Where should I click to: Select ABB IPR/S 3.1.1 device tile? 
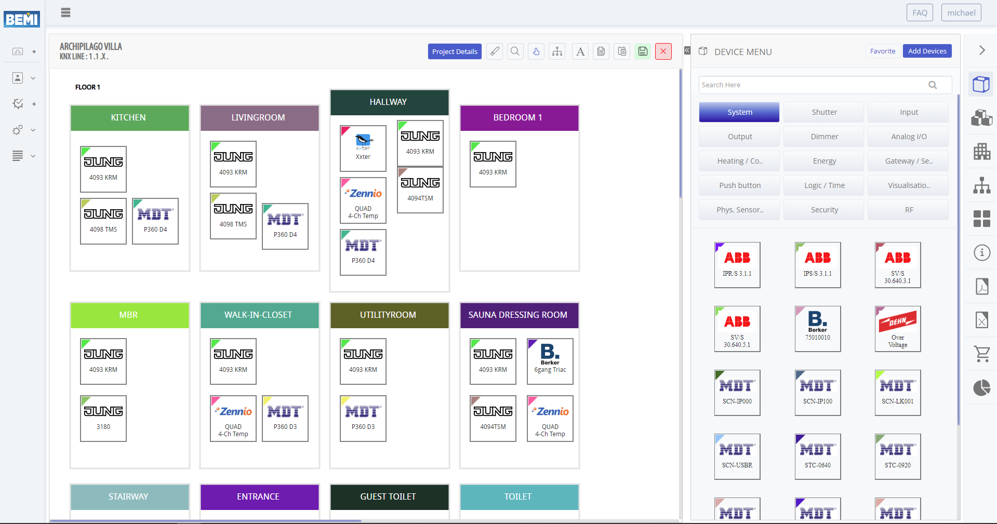coord(737,265)
